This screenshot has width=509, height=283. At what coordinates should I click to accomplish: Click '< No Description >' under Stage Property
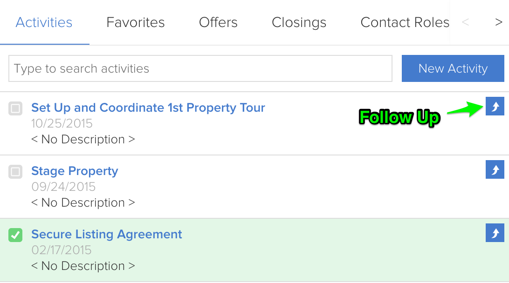pos(83,202)
